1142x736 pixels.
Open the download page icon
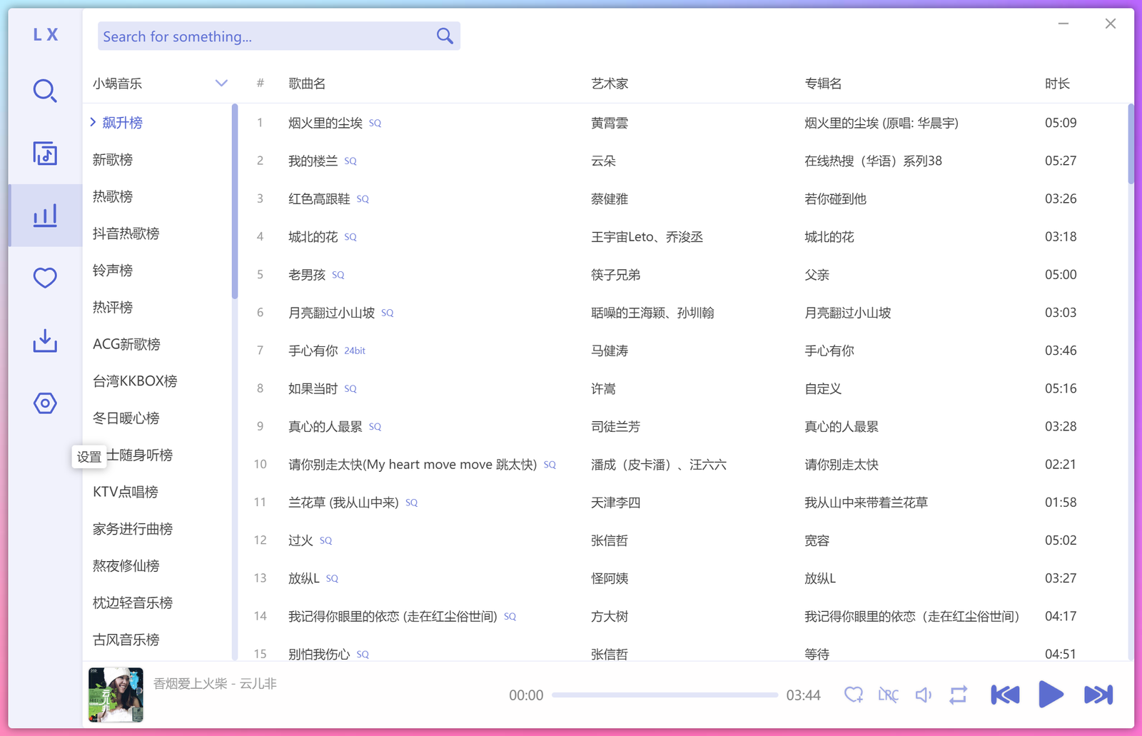point(45,341)
